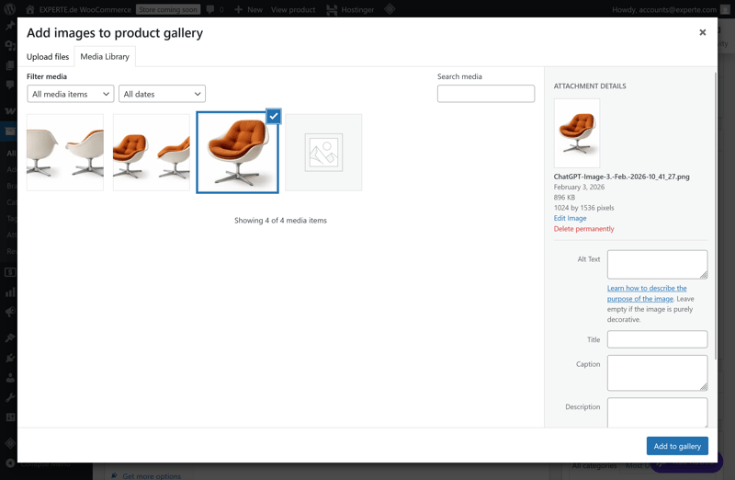
Task: Focus the Search media field
Action: pos(486,94)
